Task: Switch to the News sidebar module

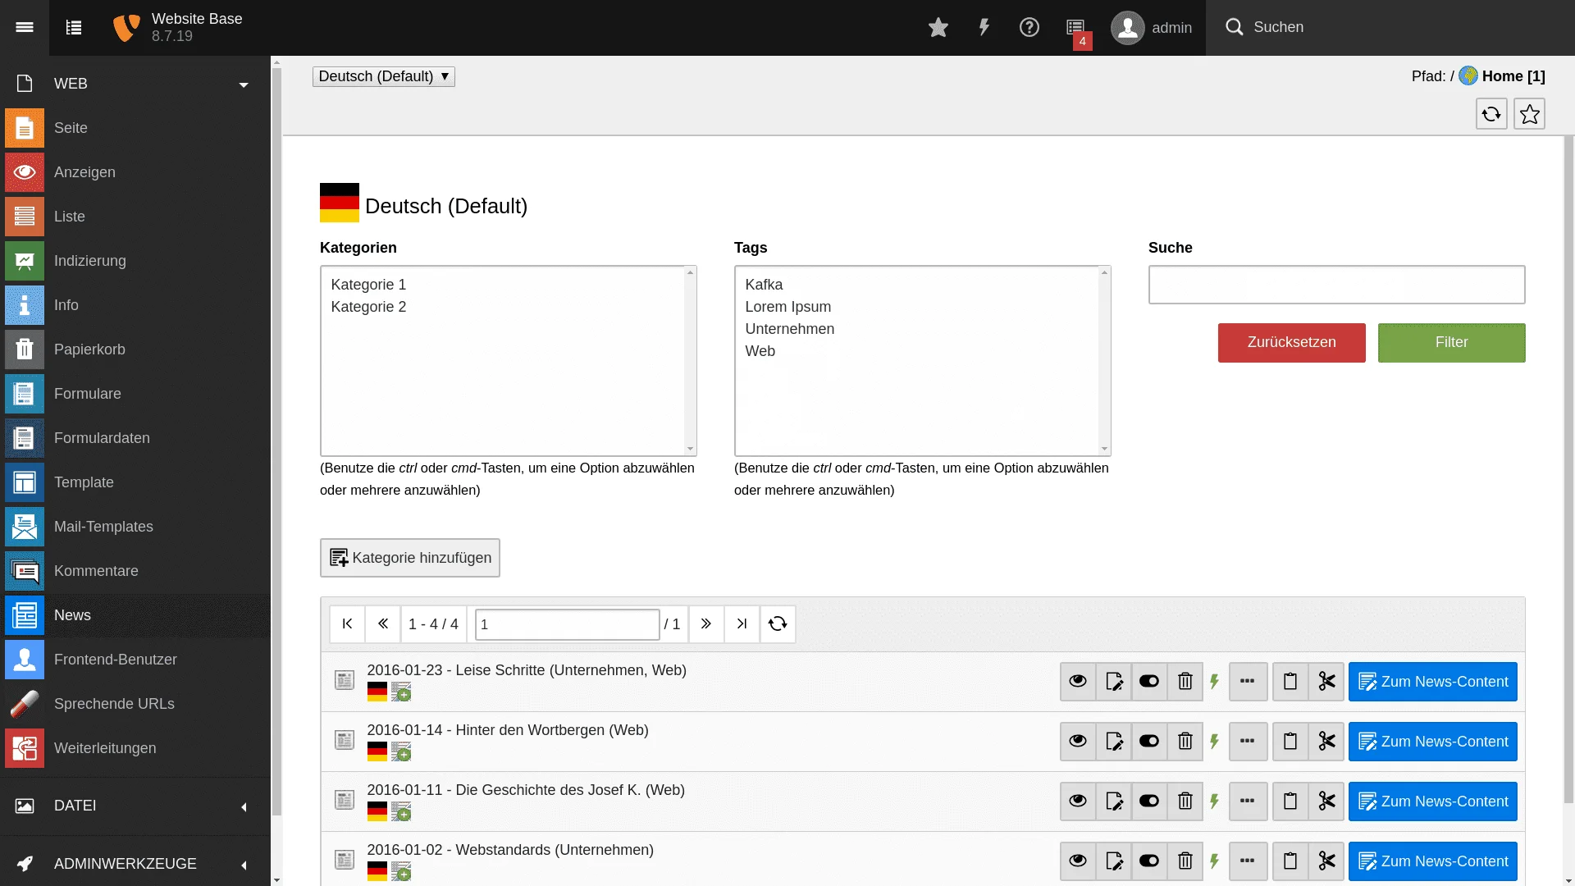Action: point(72,614)
